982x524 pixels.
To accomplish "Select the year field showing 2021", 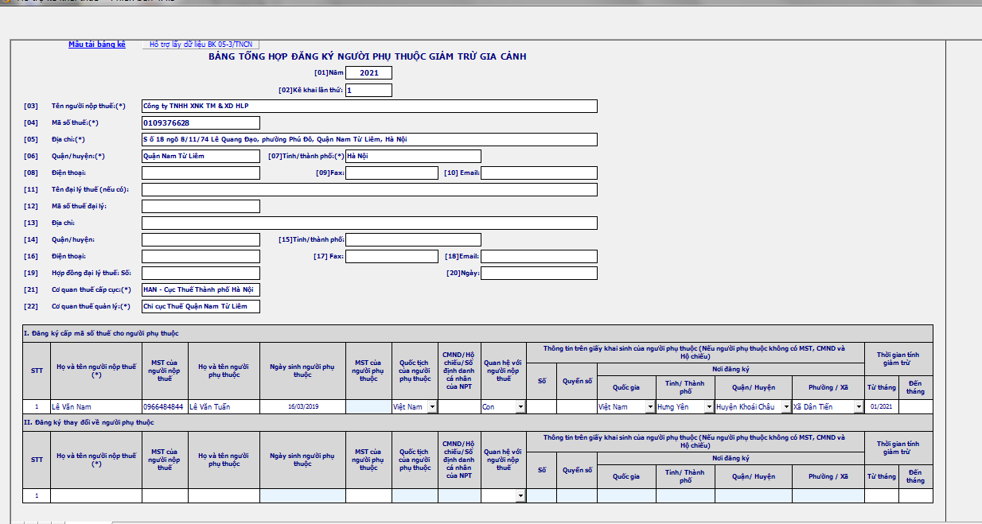I will coord(368,73).
